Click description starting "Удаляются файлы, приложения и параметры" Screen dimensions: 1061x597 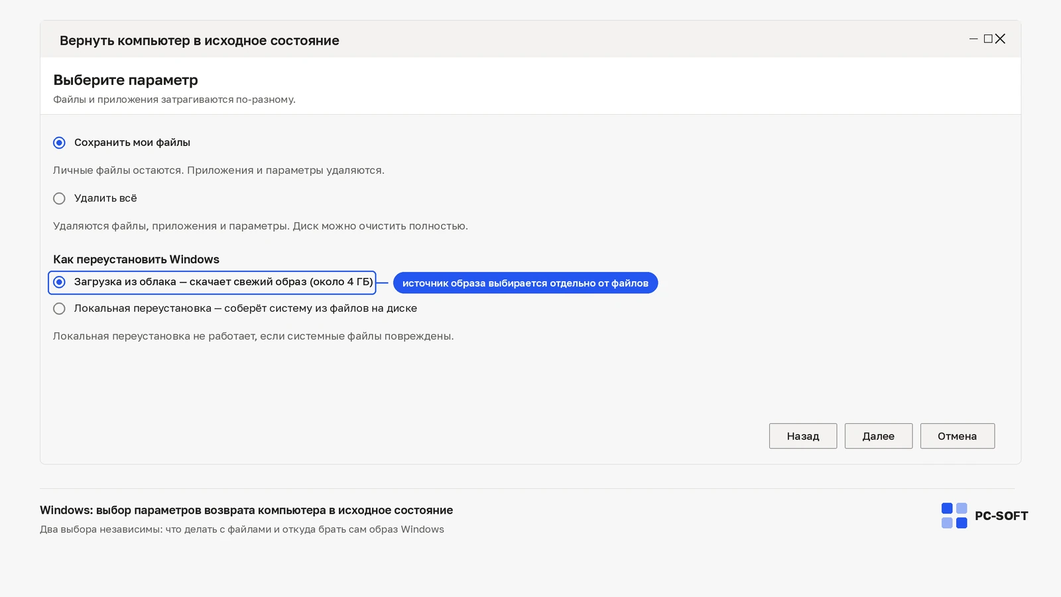pos(261,226)
